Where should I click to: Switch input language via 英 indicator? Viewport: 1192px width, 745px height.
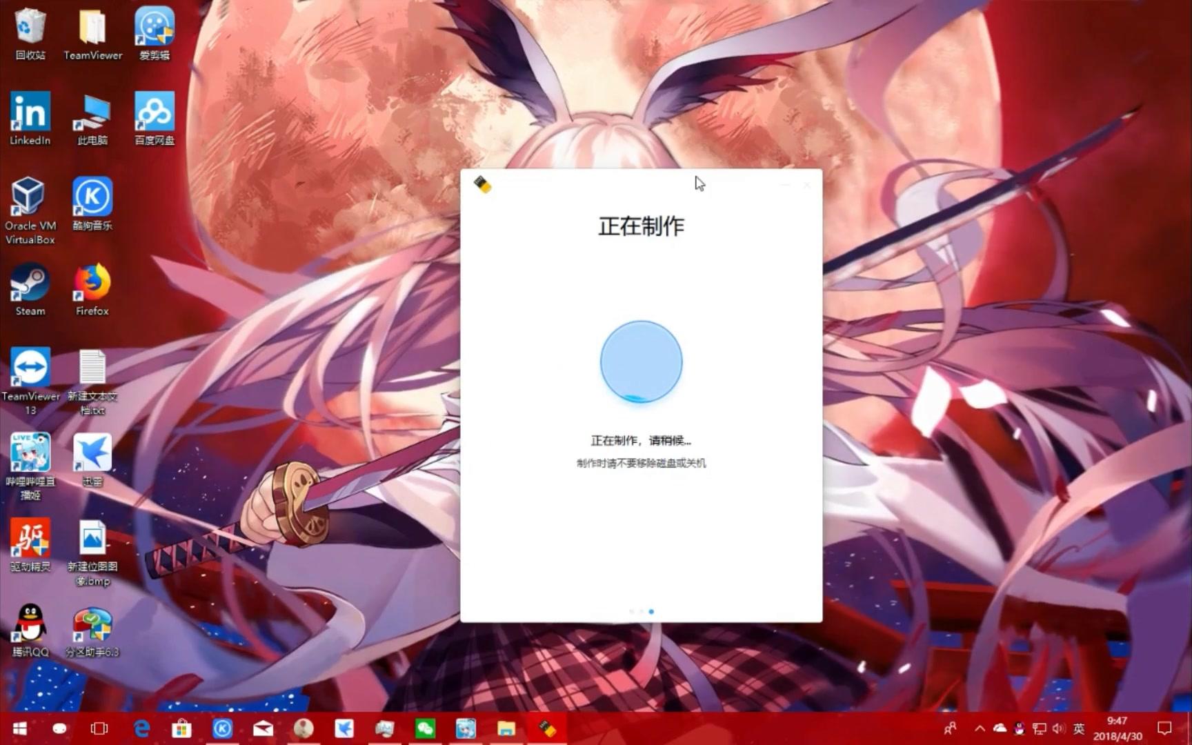pyautogui.click(x=1079, y=728)
